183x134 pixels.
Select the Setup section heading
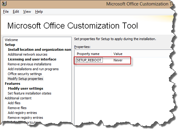(10, 45)
